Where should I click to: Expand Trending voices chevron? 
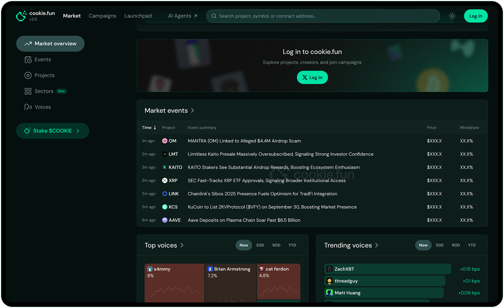pos(377,245)
